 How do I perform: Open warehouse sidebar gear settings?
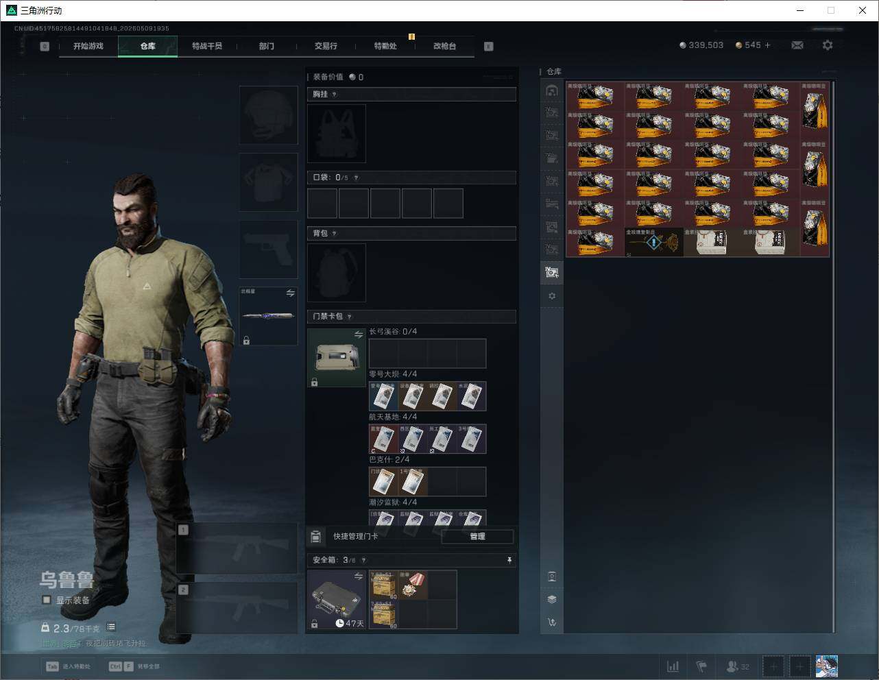click(x=552, y=296)
